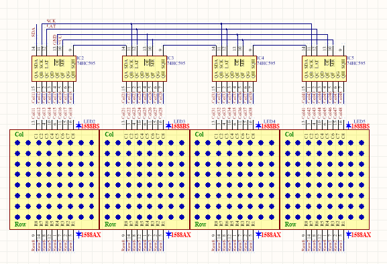Click diode symbol by first 1588AX label
The height and width of the screenshot is (264, 387).
(x=78, y=235)
